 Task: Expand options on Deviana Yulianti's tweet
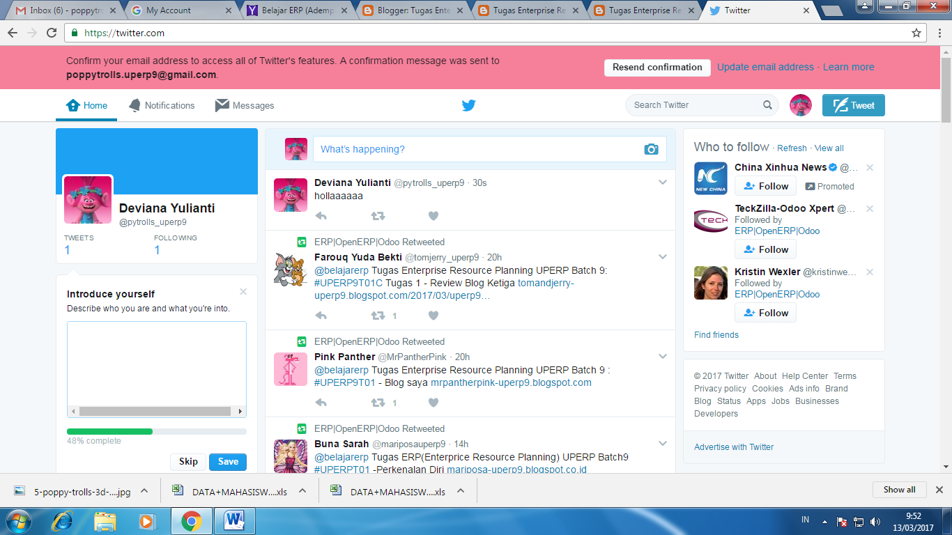point(663,183)
